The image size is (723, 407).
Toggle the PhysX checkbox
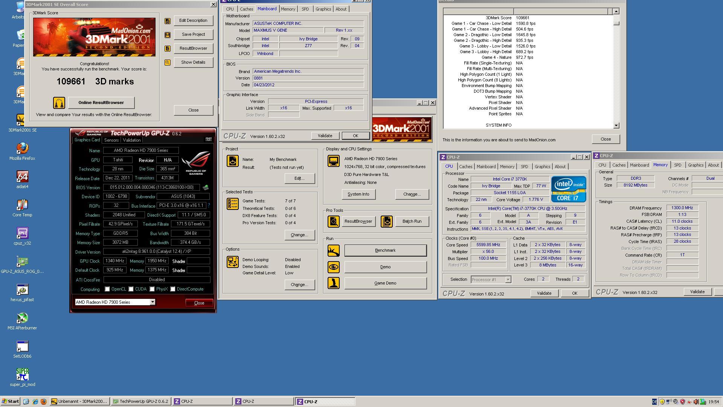coord(152,289)
